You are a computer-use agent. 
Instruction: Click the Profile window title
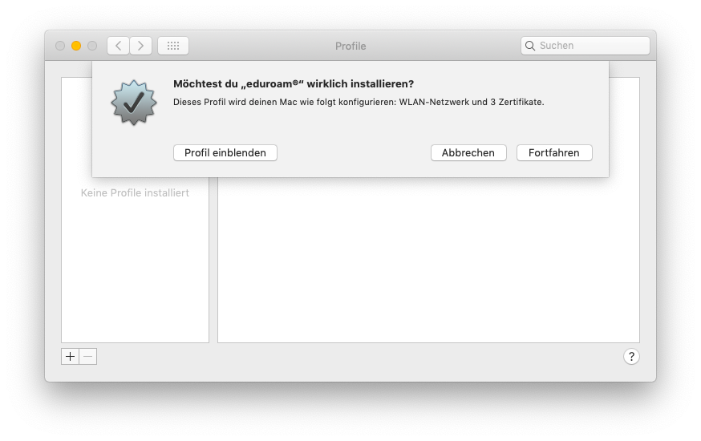pos(350,46)
